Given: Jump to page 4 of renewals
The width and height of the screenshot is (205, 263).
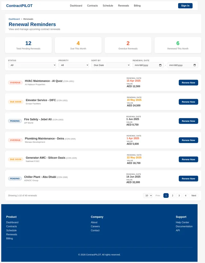Looking at the screenshot, I should [x=185, y=195].
